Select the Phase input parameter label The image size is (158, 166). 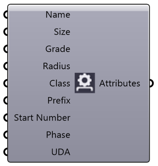58,135
